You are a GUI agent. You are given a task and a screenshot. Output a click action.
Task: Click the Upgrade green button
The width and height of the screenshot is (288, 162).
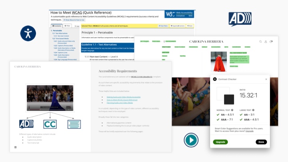(x=220, y=142)
